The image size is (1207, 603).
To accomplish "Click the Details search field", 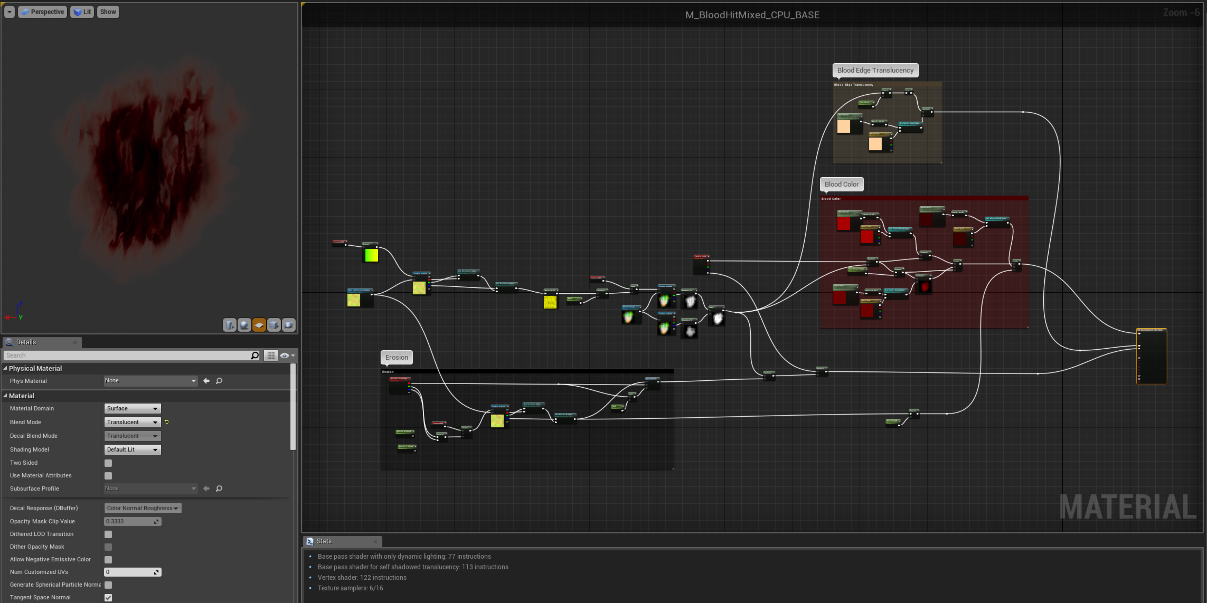I will click(126, 355).
